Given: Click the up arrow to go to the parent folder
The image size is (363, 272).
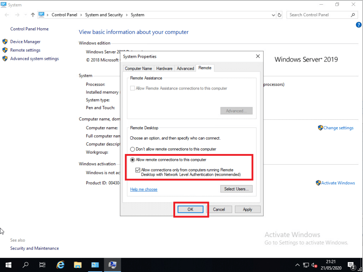Looking at the screenshot, I should tap(33, 15).
